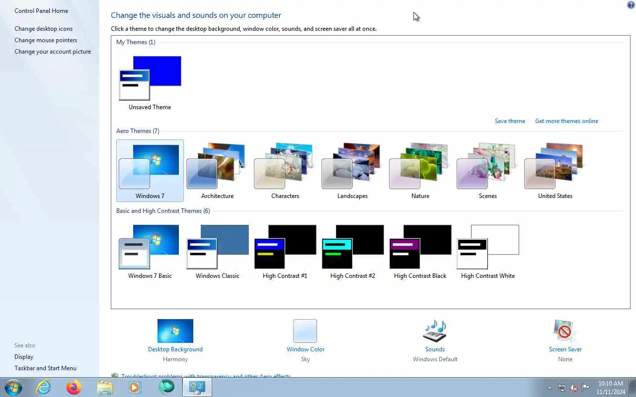636x397 pixels.
Task: Click the 'Windows Default' sounds label
Action: (x=435, y=359)
